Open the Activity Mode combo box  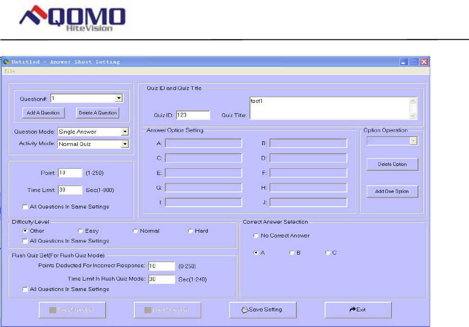(x=93, y=144)
